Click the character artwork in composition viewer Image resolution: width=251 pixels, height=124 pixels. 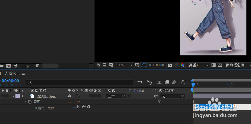point(213,27)
